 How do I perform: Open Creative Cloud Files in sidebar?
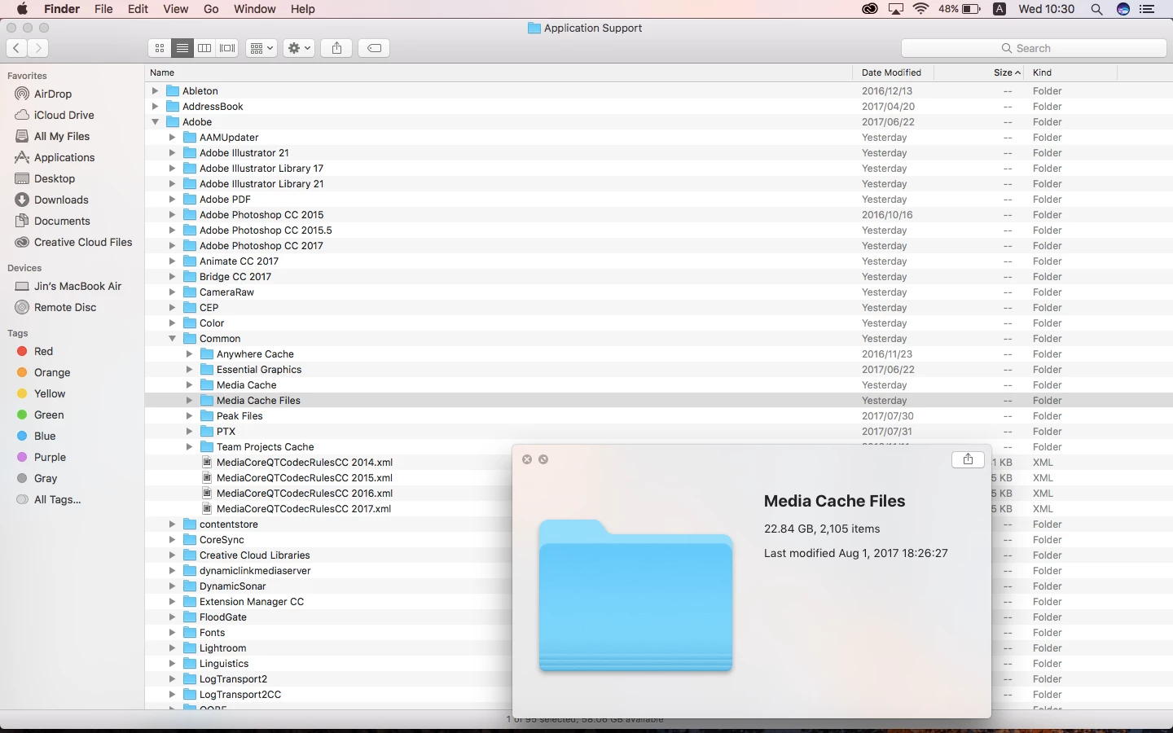(x=83, y=242)
